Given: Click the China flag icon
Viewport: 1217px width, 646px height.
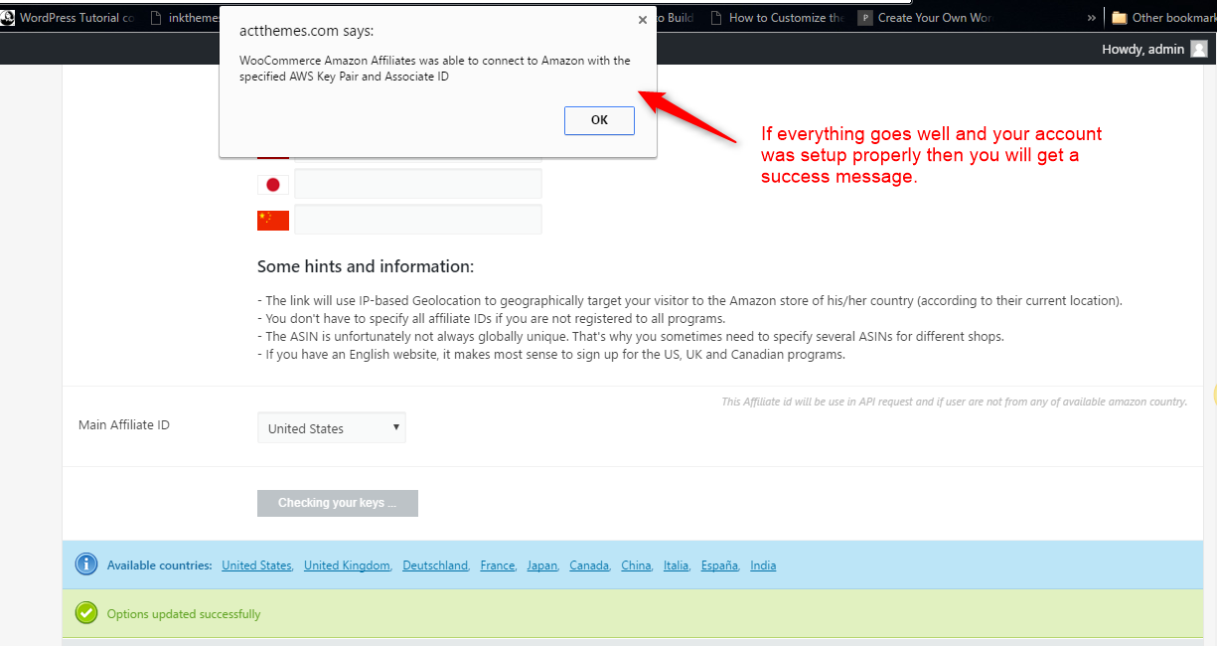Looking at the screenshot, I should (x=273, y=220).
